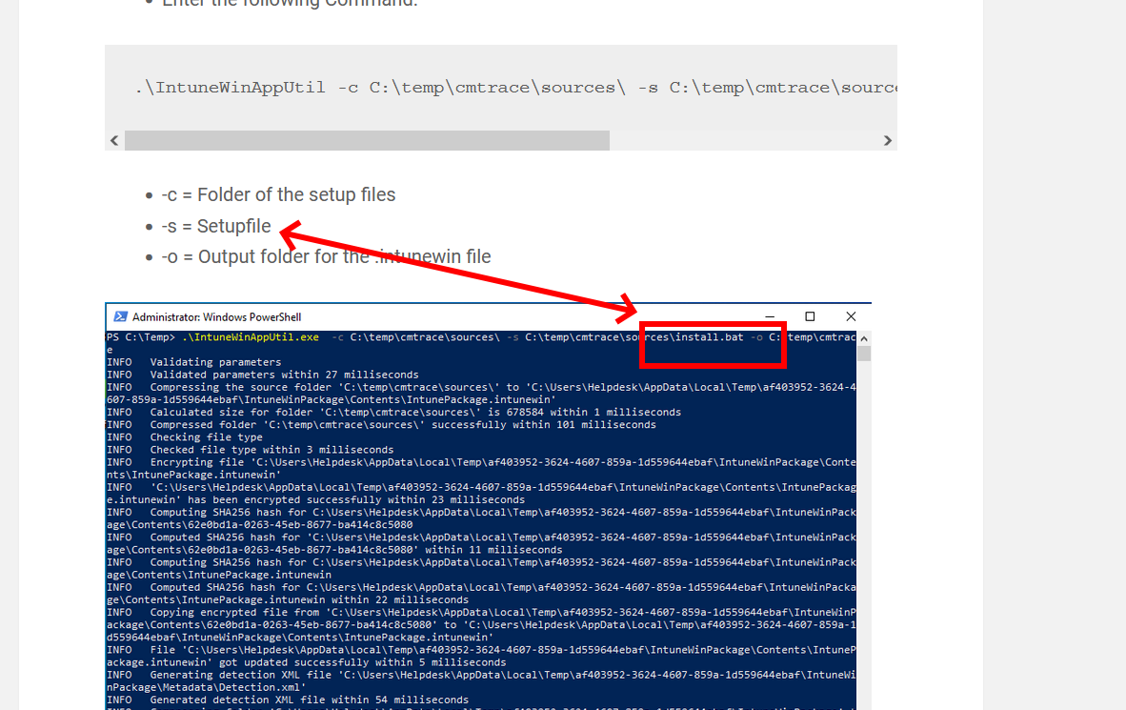Click the "Calculated size for folder" log line
Screen dimensions: 1126x710
point(393,413)
